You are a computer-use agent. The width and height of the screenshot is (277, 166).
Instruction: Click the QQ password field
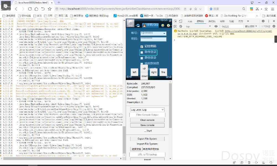(153, 39)
